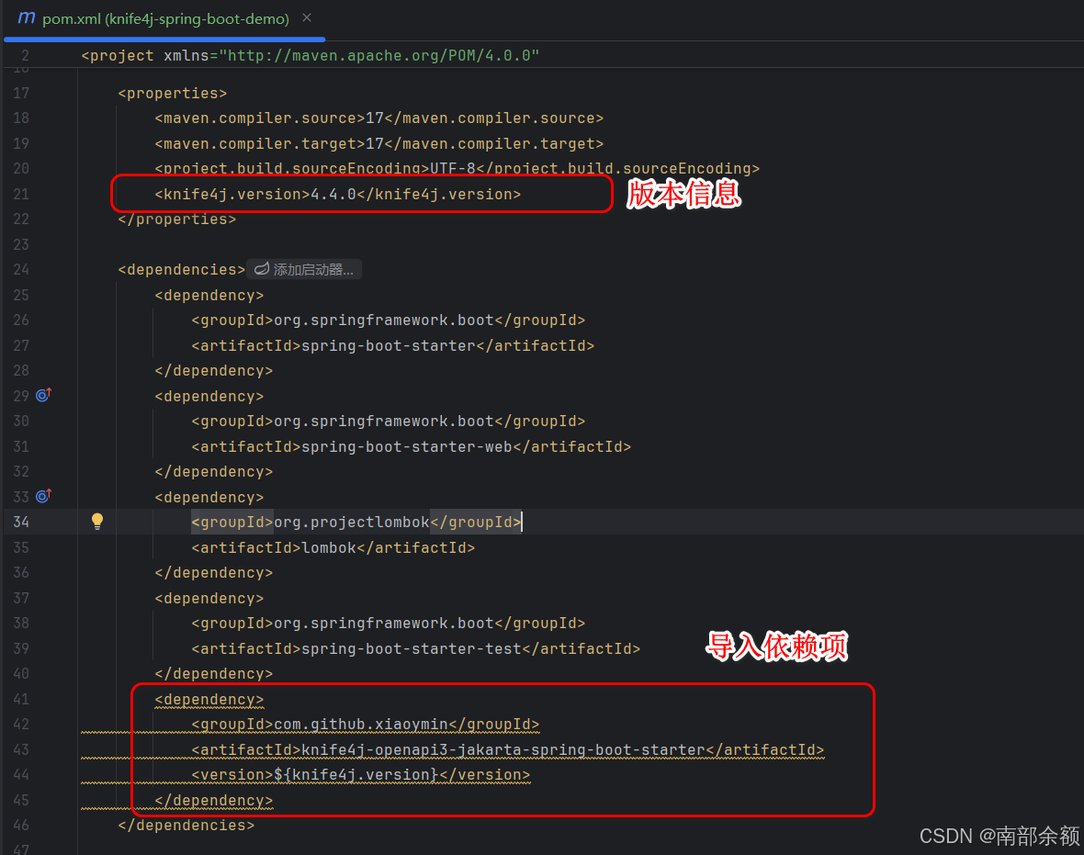
Task: Click line number 21 in the gutter
Action: [21, 194]
